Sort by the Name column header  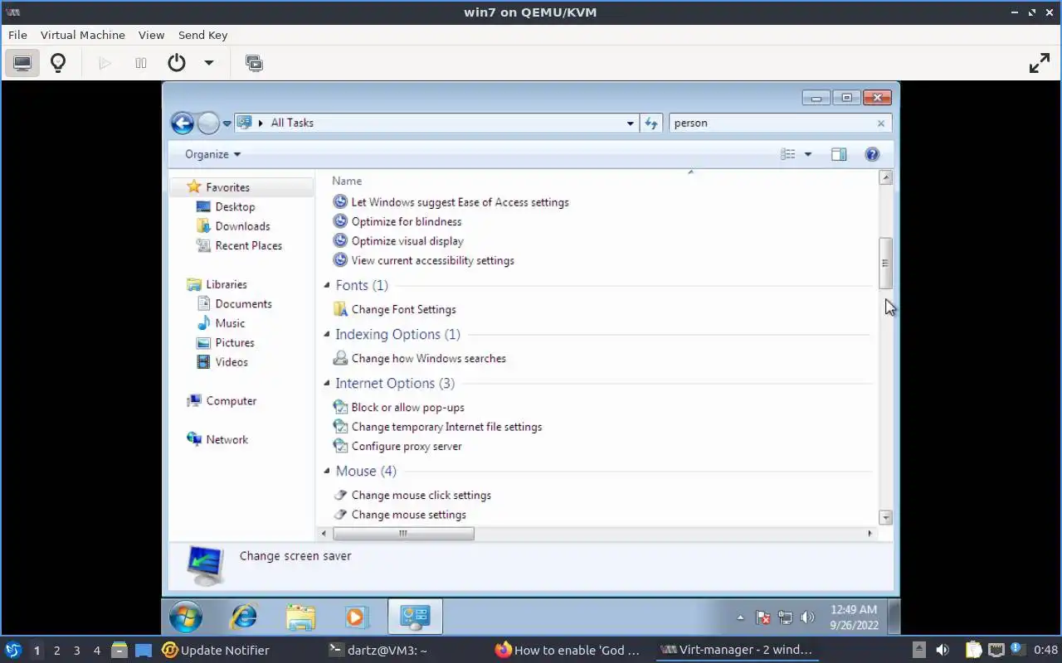point(347,181)
